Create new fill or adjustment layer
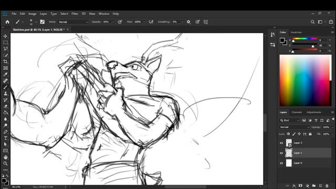The image size is (336, 189). pyautogui.click(x=307, y=186)
